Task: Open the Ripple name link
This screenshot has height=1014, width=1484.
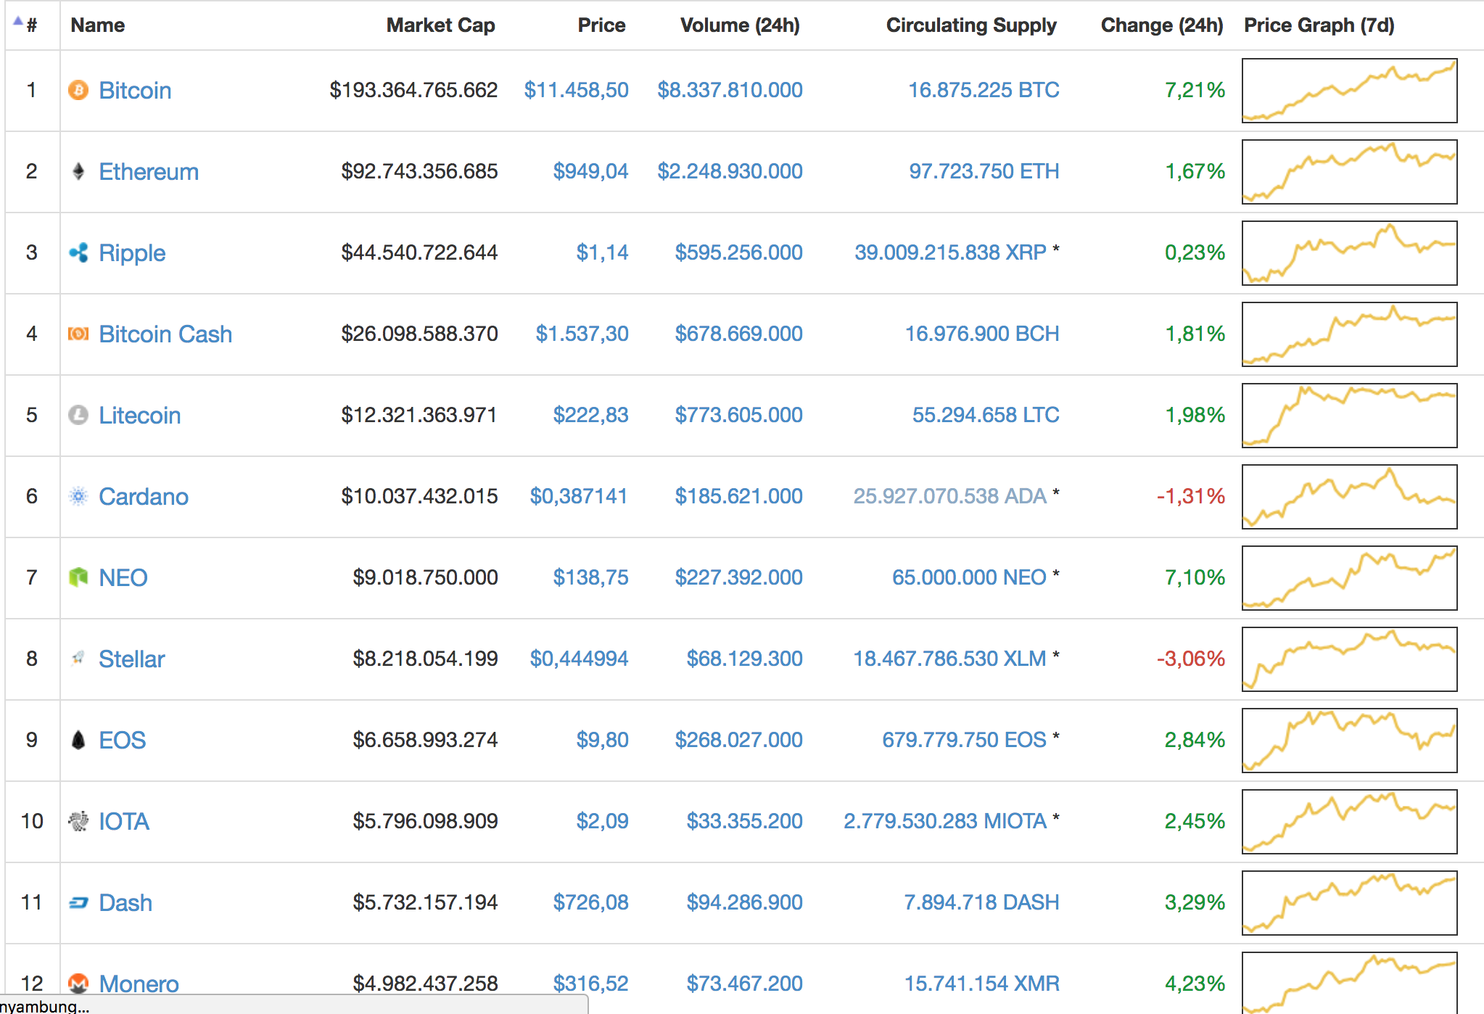Action: tap(132, 253)
